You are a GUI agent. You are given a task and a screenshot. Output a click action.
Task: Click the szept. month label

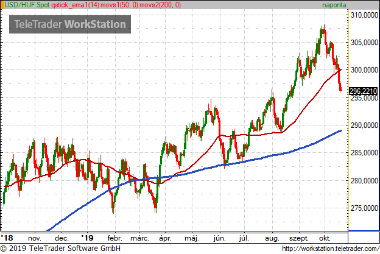299,239
